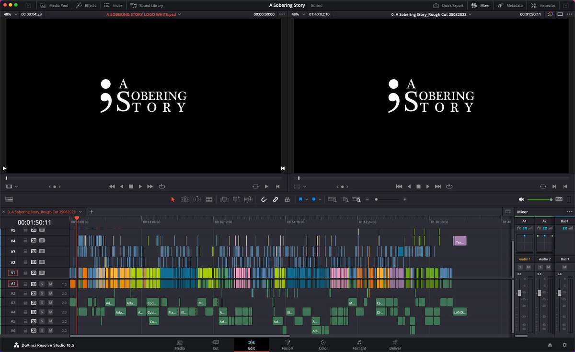Solo Audio 1 in the Mixer

(521, 267)
